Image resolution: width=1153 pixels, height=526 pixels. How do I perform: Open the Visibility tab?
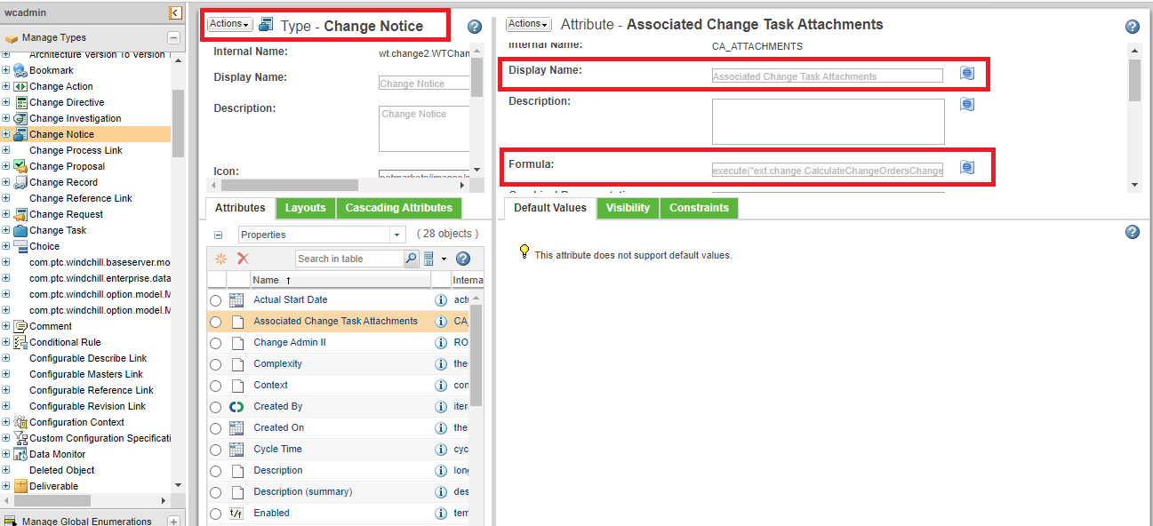click(628, 207)
